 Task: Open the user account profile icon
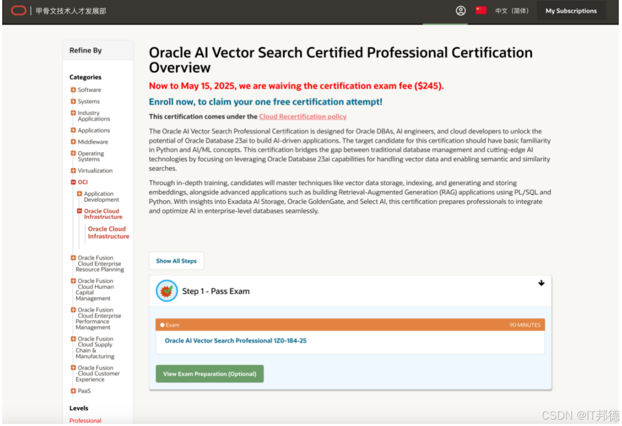tap(460, 11)
